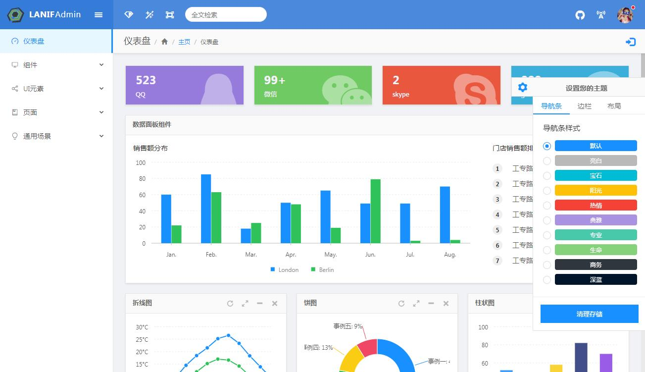Select the 热情 navbar style radio
The height and width of the screenshot is (372, 645).
[x=547, y=206]
